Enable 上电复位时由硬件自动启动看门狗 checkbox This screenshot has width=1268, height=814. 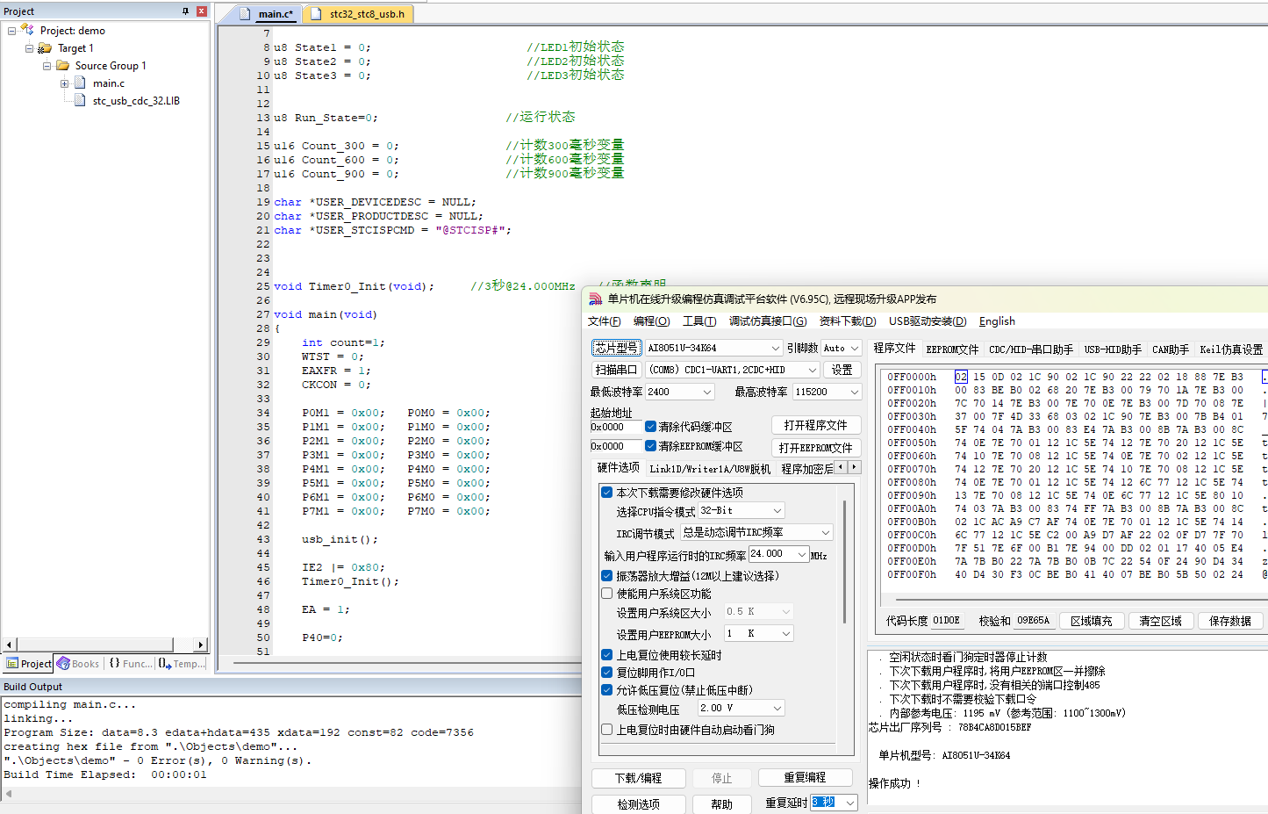606,730
